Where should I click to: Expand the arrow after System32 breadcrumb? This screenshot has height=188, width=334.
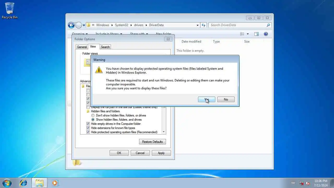coord(131,25)
